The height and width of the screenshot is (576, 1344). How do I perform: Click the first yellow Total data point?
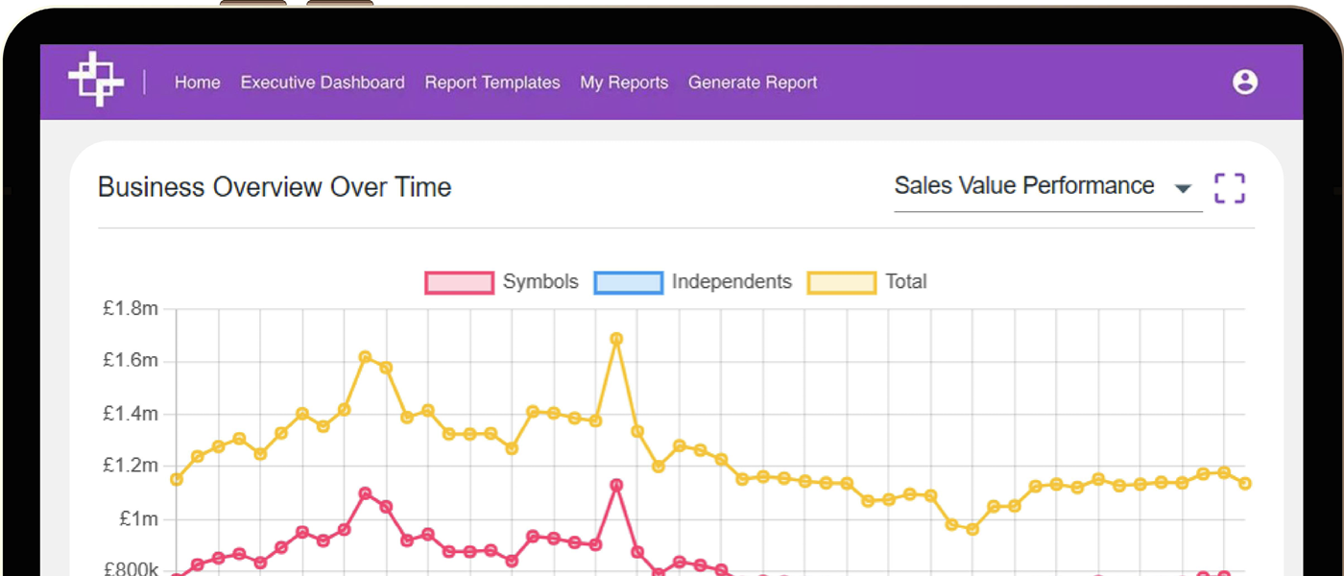pyautogui.click(x=176, y=479)
